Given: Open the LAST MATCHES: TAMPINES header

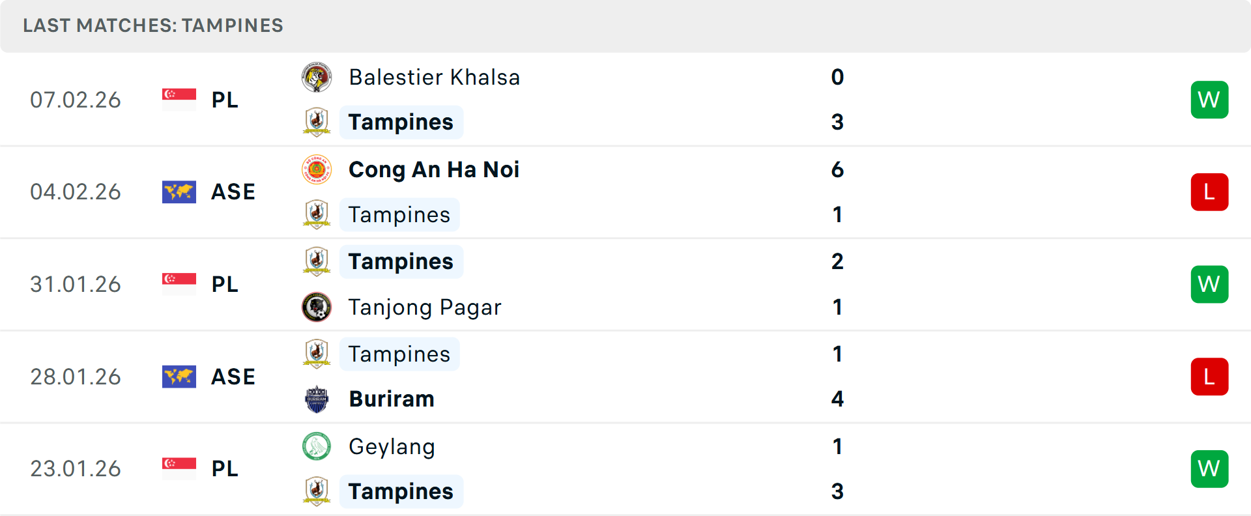Looking at the screenshot, I should pos(152,25).
